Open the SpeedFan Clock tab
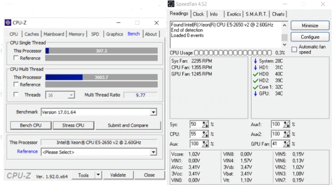The image size is (333, 185). point(198,14)
